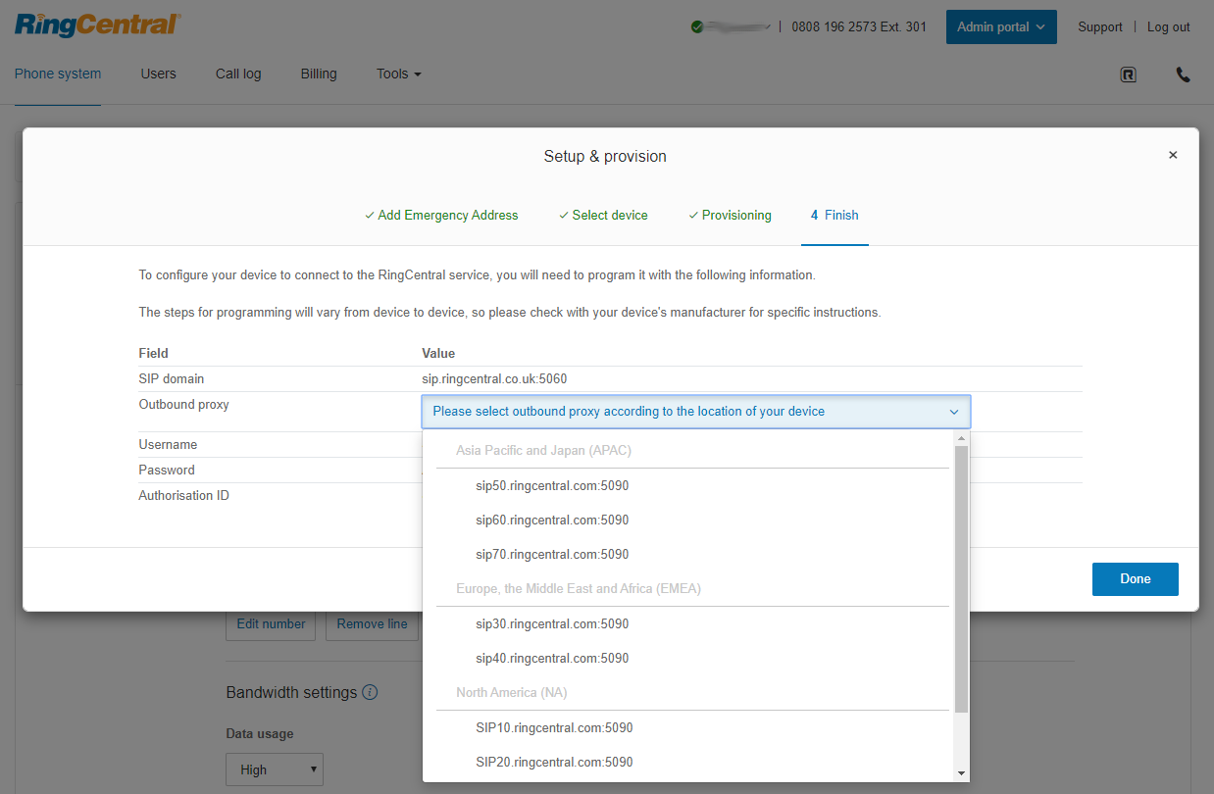Click the green account status icon

click(696, 27)
